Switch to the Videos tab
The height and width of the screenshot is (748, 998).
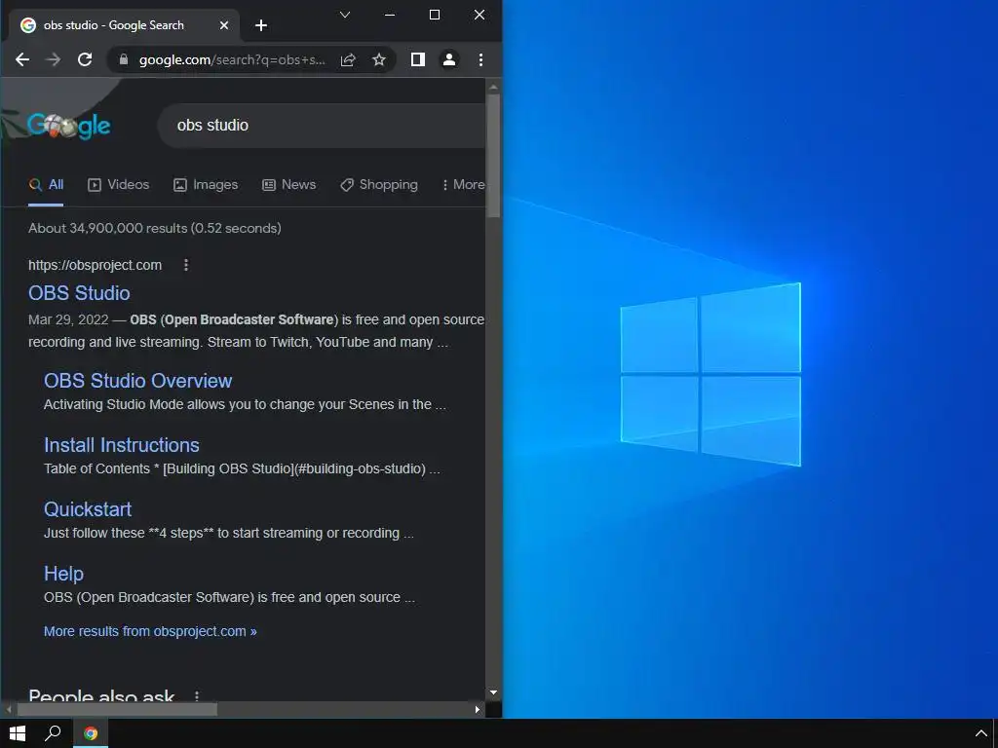(118, 185)
